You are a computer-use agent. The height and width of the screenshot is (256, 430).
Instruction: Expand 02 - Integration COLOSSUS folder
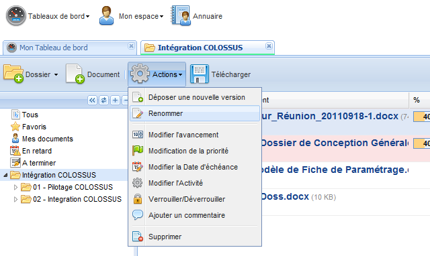coord(15,200)
